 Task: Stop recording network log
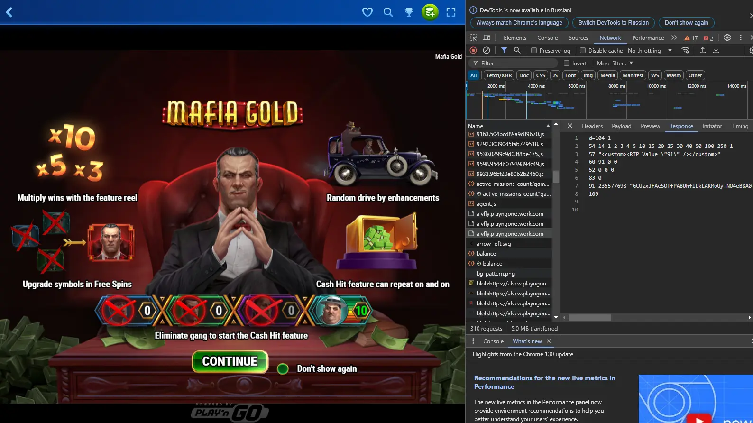click(x=473, y=50)
